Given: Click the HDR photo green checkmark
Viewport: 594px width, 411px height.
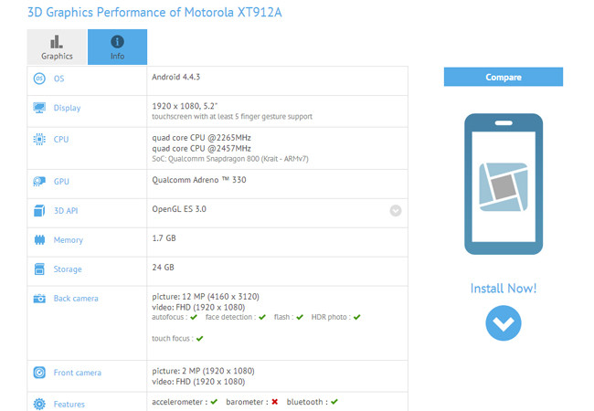Looking at the screenshot, I should (x=356, y=317).
